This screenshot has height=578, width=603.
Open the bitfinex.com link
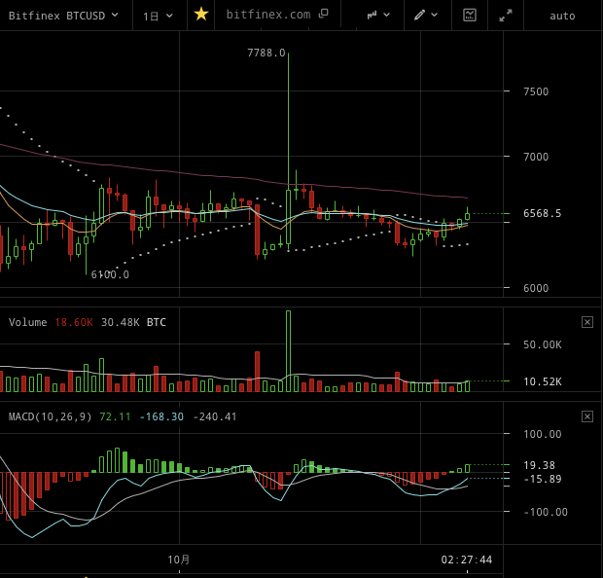268,15
